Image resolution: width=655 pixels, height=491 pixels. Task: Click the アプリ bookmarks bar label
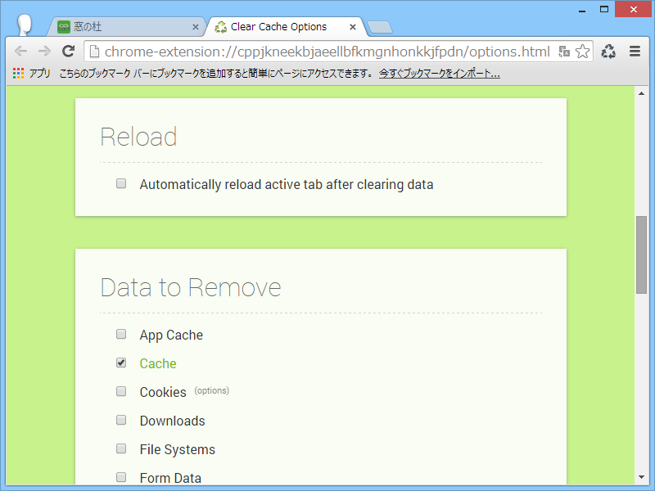tap(39, 74)
